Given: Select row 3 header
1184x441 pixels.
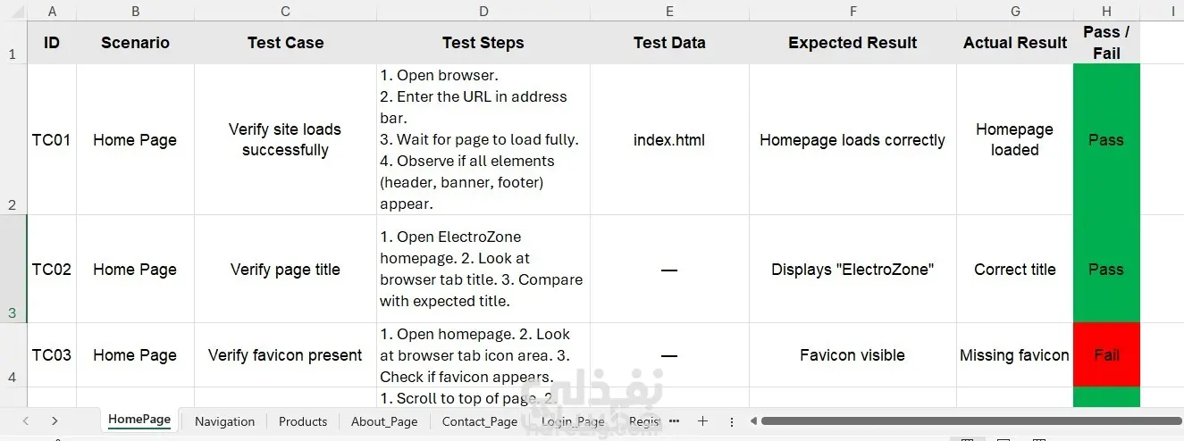Looking at the screenshot, I should coord(13,269).
